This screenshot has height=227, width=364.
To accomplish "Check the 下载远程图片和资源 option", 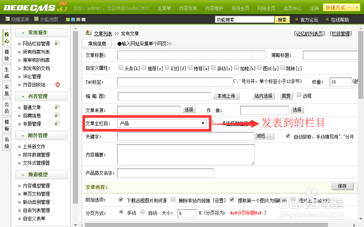I will tap(121, 199).
